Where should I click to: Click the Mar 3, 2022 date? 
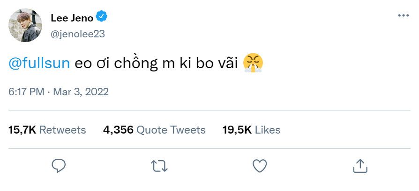tap(81, 92)
